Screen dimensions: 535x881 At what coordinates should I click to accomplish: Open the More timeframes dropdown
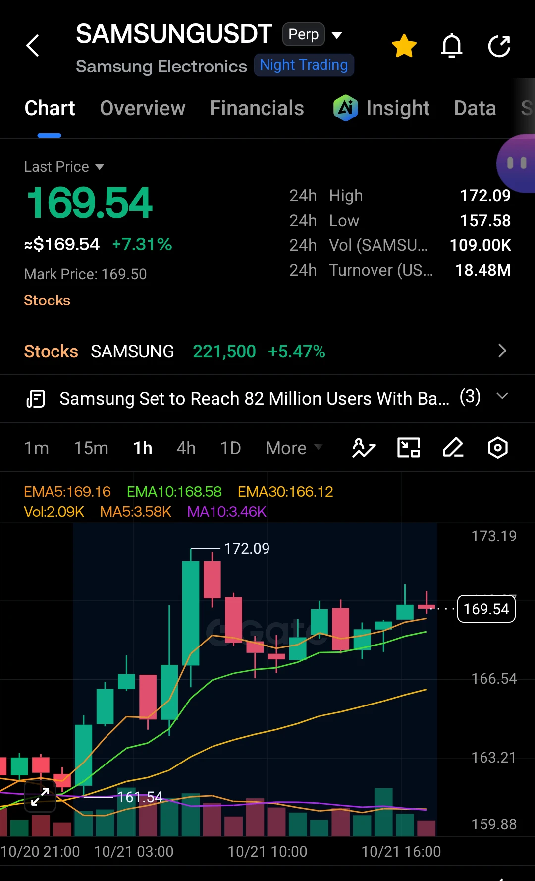click(x=294, y=448)
